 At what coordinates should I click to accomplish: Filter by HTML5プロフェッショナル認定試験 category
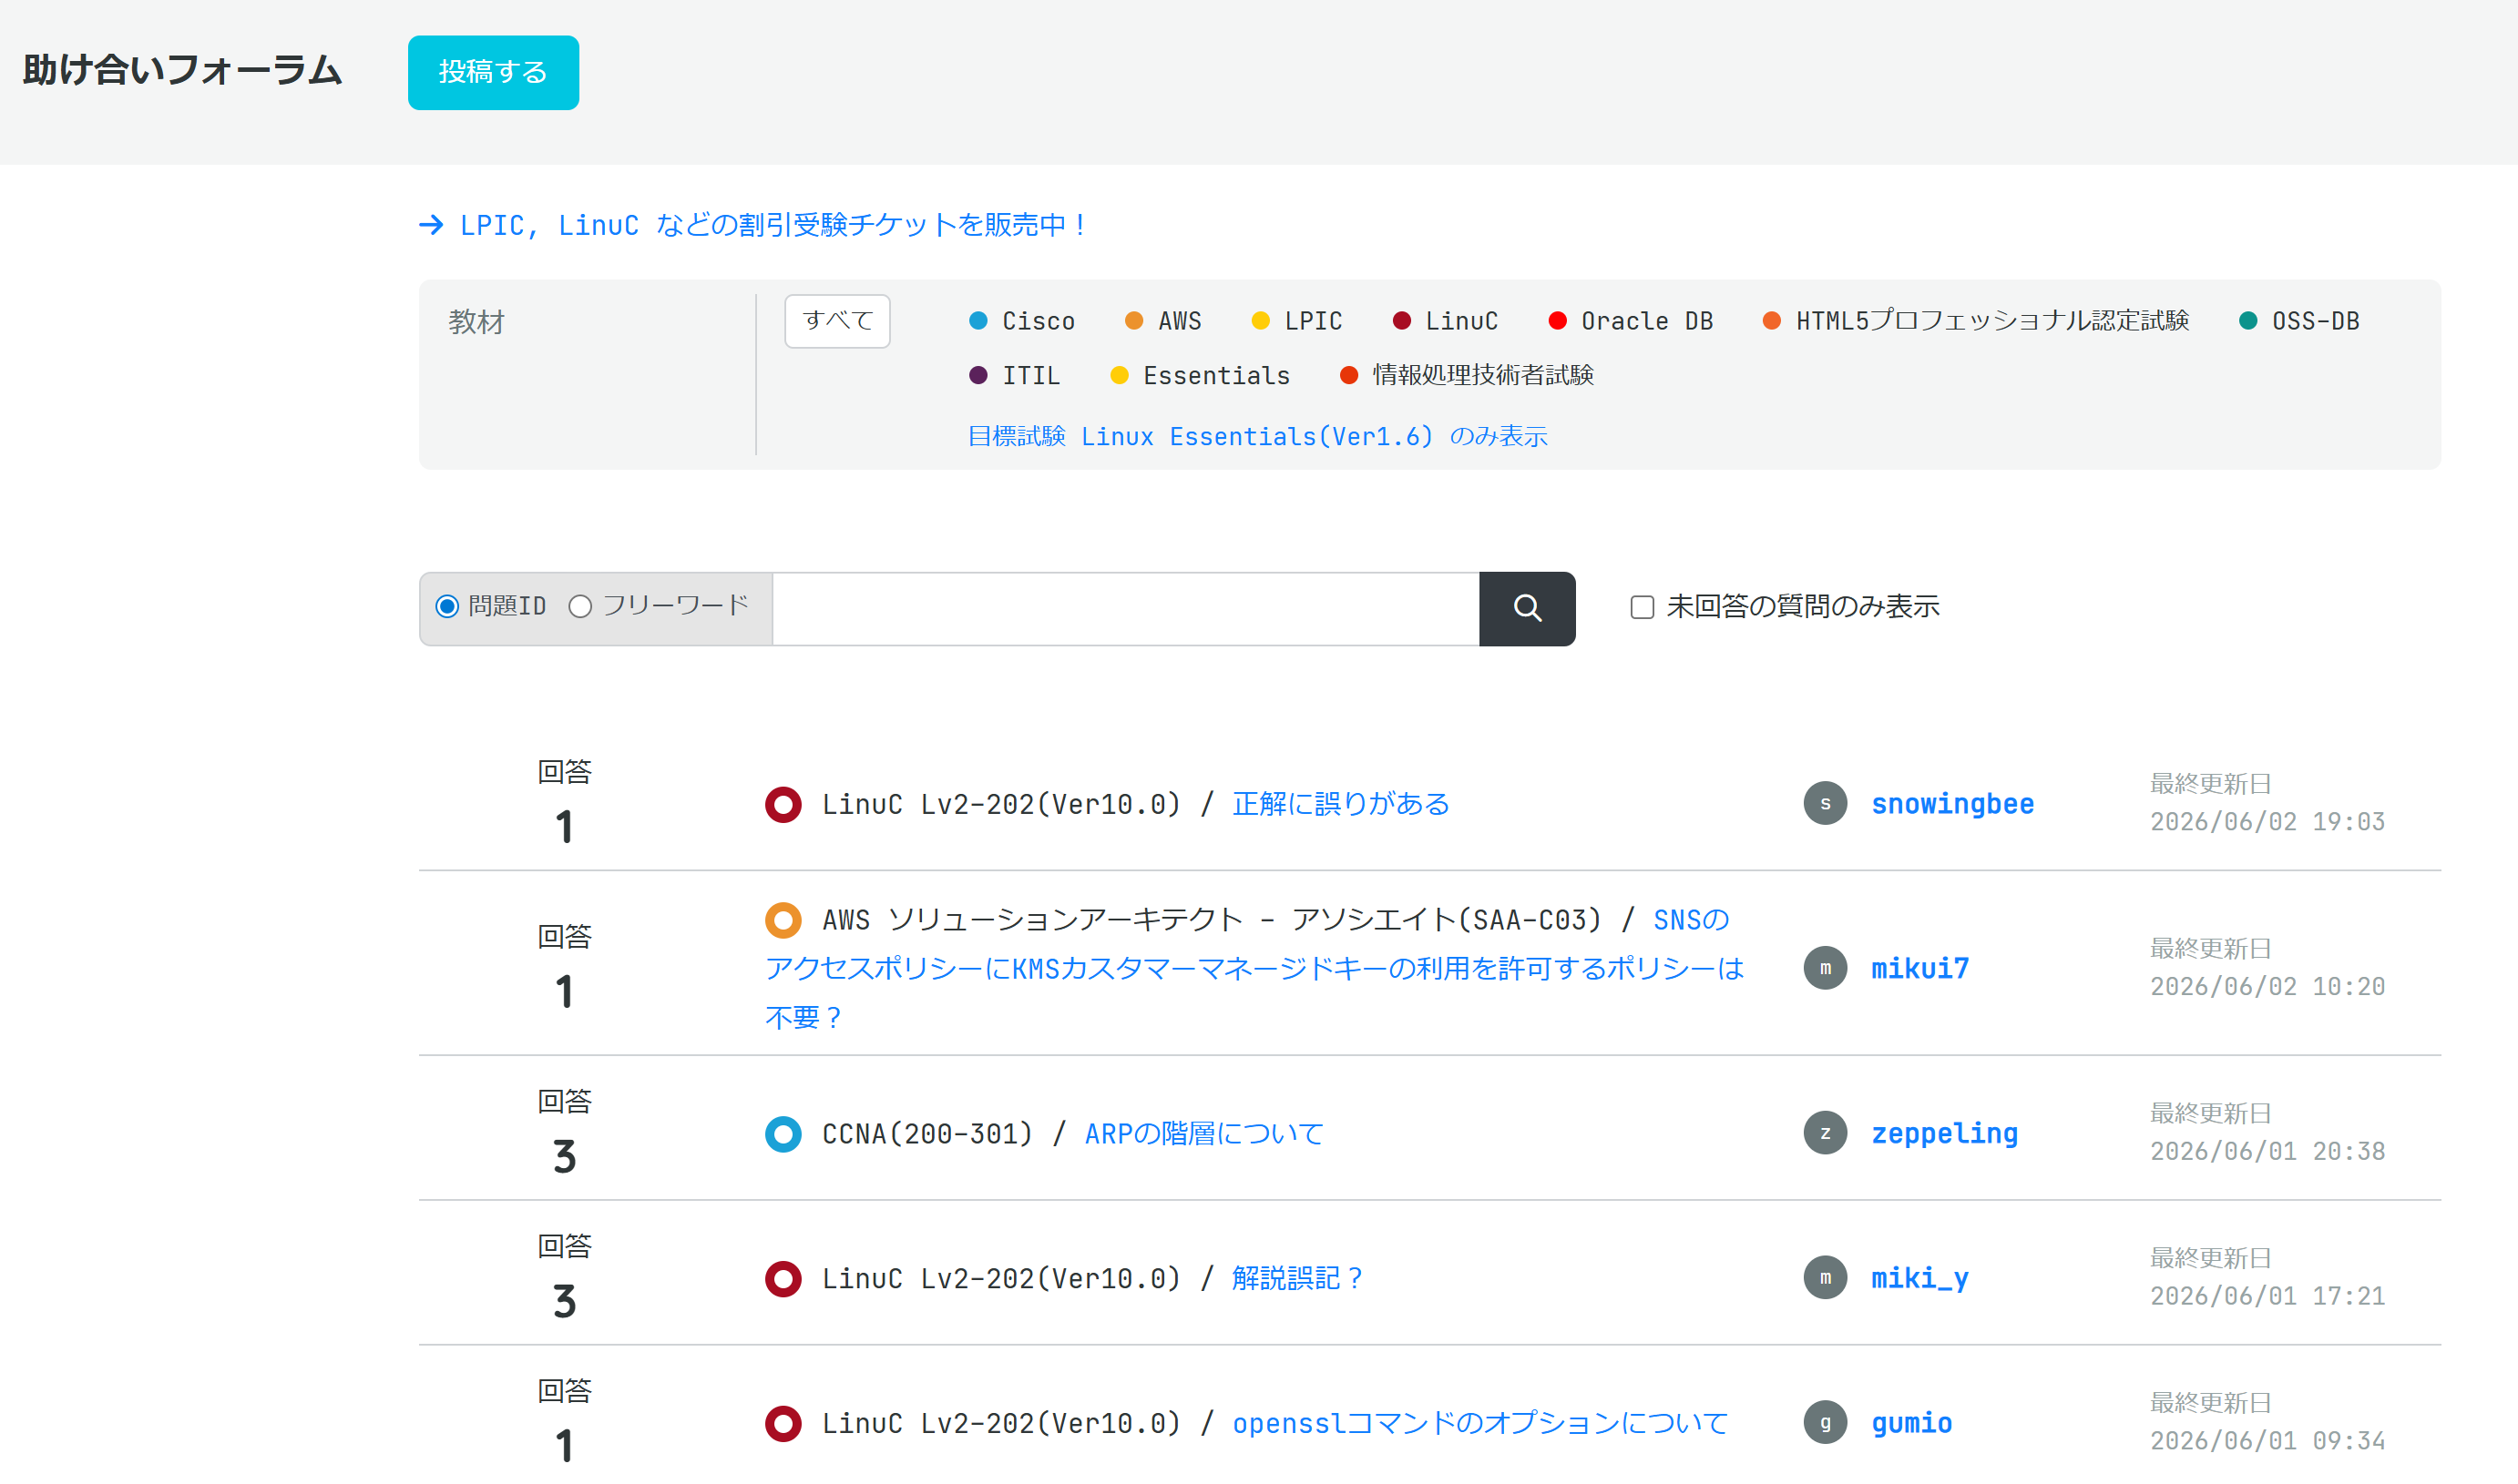(x=1976, y=321)
